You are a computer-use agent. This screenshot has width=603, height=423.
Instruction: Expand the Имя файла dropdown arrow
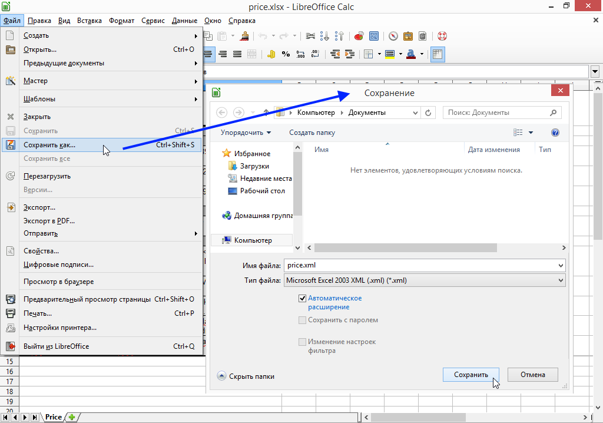point(561,266)
